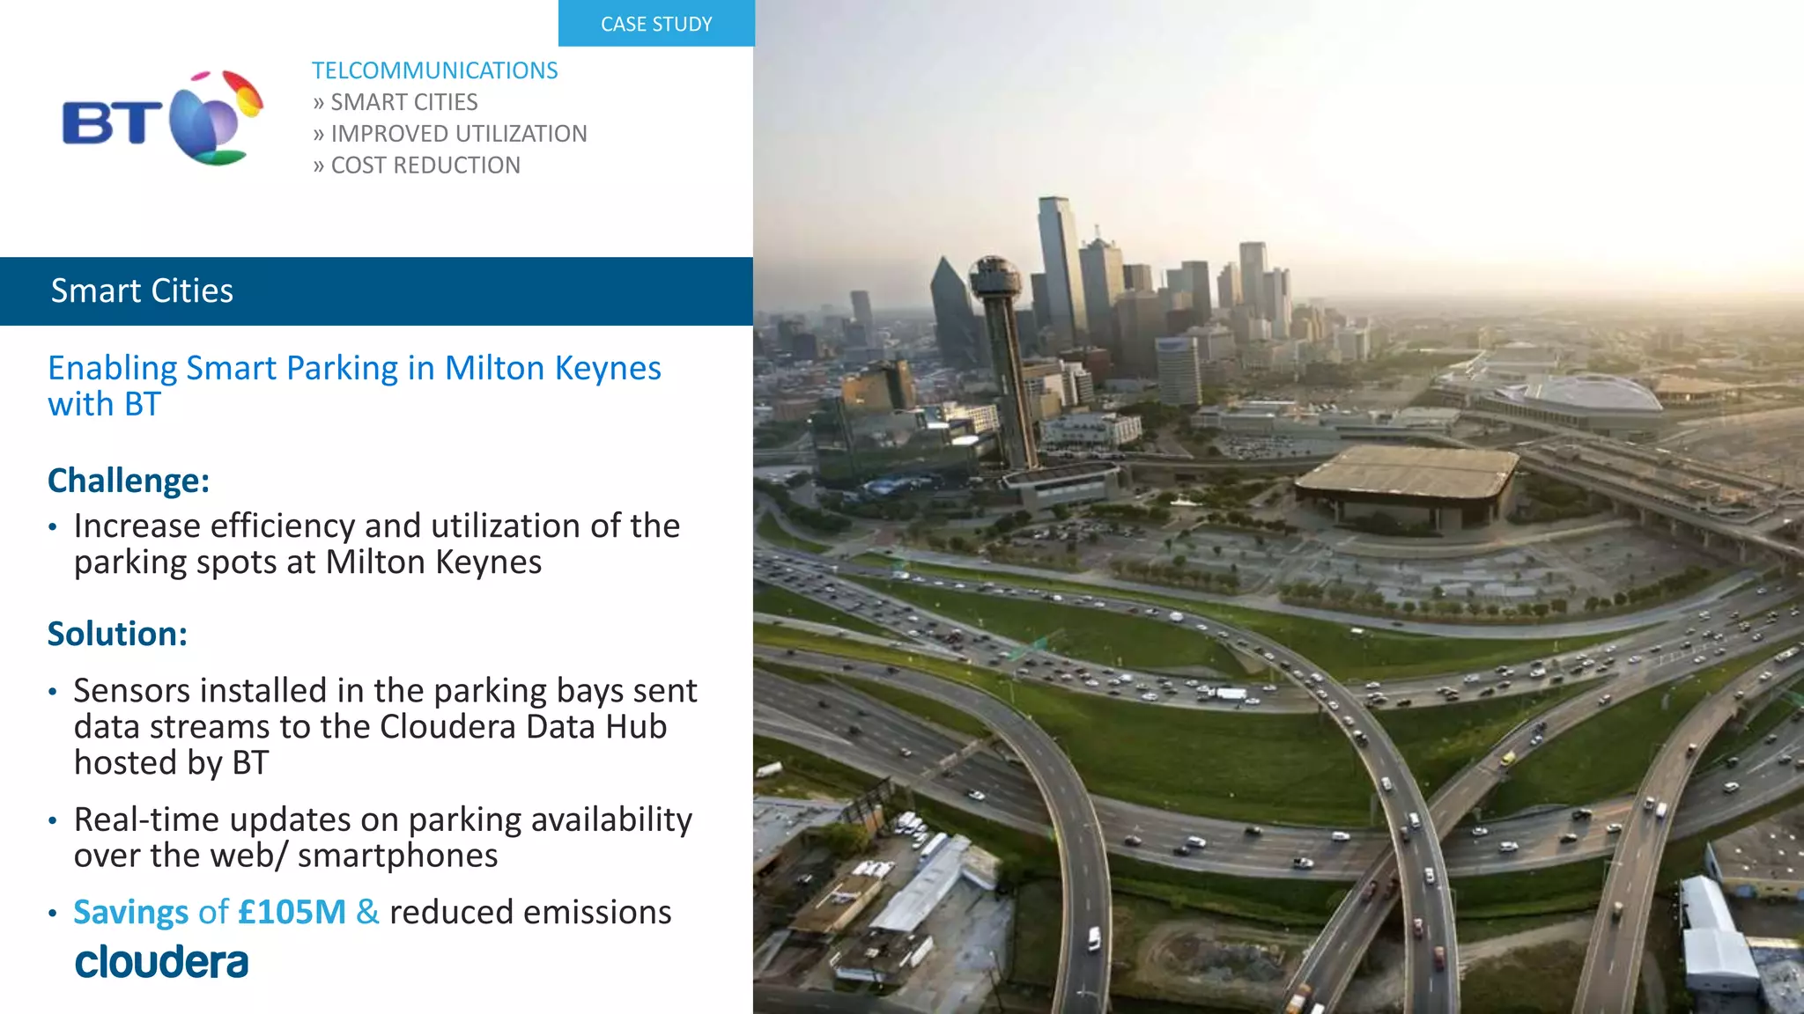Click the Cloudera logo
The width and height of the screenshot is (1804, 1014).
point(162,962)
